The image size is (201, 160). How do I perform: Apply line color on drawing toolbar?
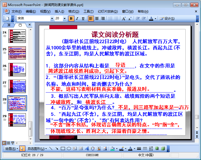pos(121,148)
